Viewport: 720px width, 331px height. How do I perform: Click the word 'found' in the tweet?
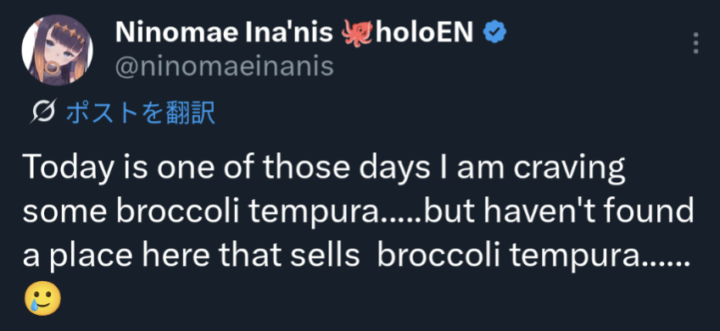(649, 211)
